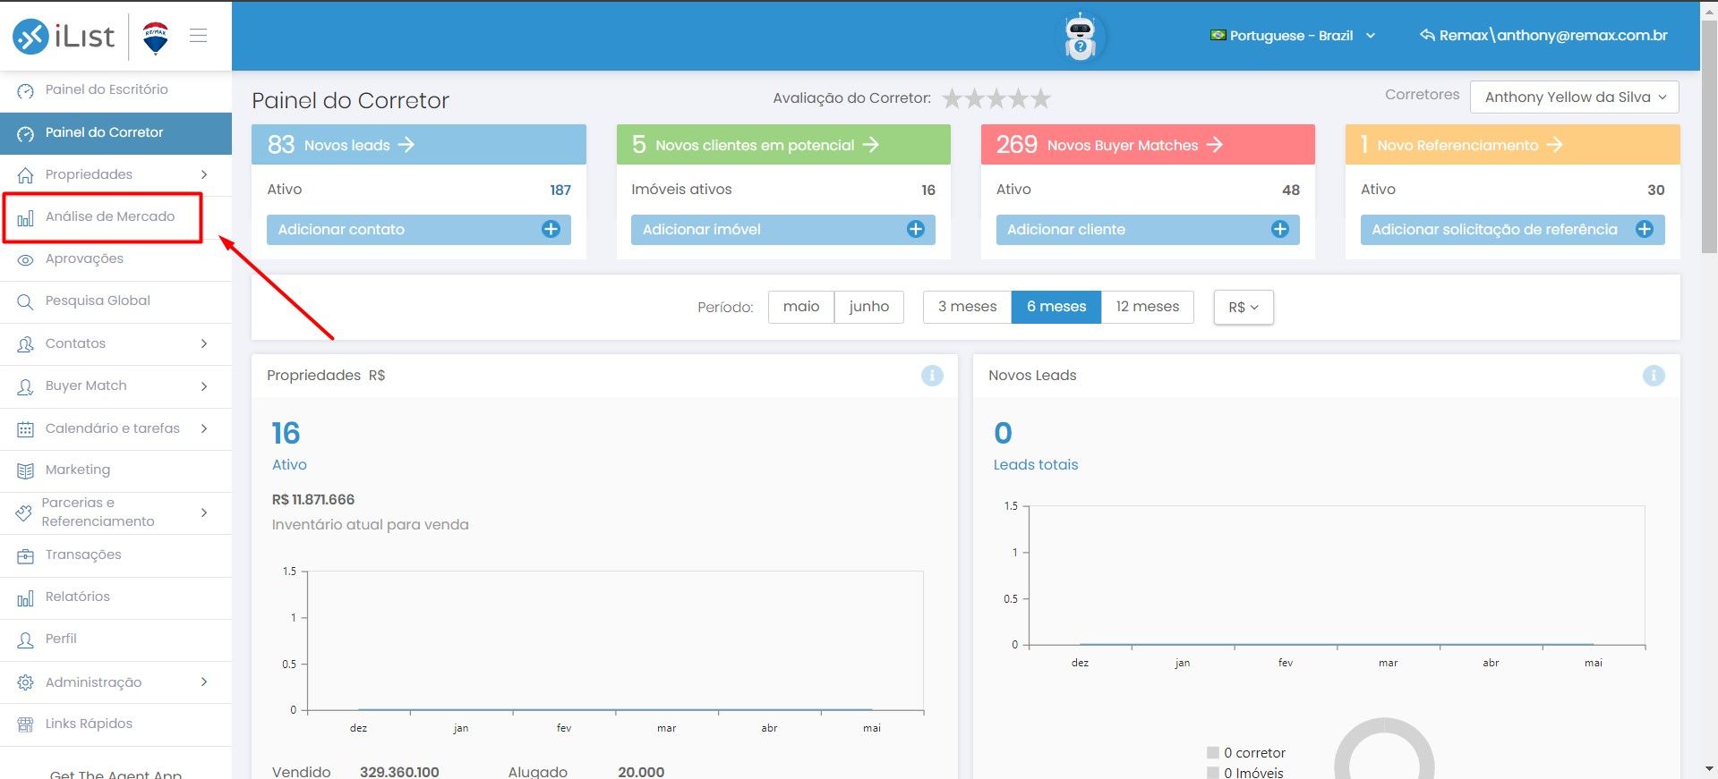Click the Get The Agent App link
This screenshot has width=1718, height=779.
[116, 773]
